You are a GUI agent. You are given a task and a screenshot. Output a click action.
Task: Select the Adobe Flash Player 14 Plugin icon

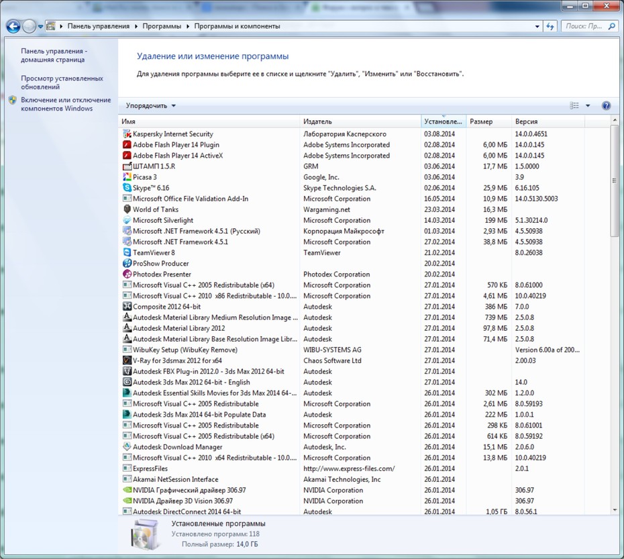[x=127, y=144]
